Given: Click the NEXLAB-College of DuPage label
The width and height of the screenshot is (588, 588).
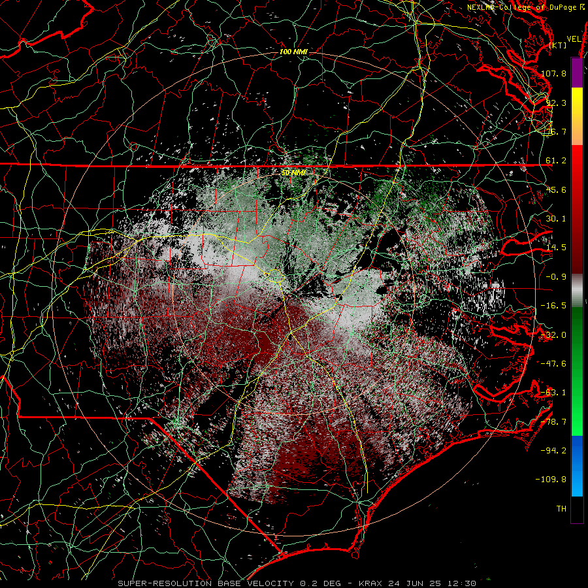Looking at the screenshot, I should point(526,7).
